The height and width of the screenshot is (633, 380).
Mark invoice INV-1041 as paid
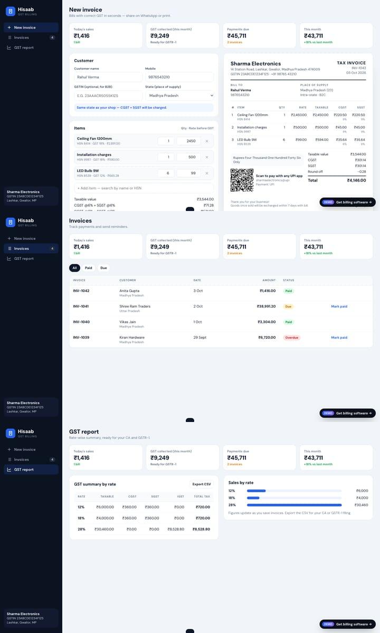pos(339,306)
